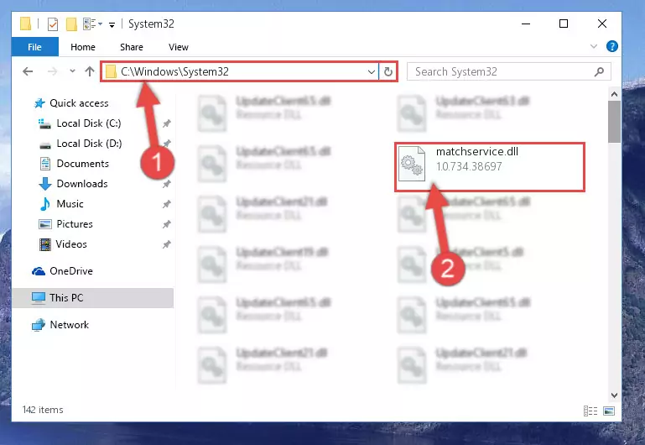Click the Forward navigation arrow
The image size is (645, 445).
(52, 71)
